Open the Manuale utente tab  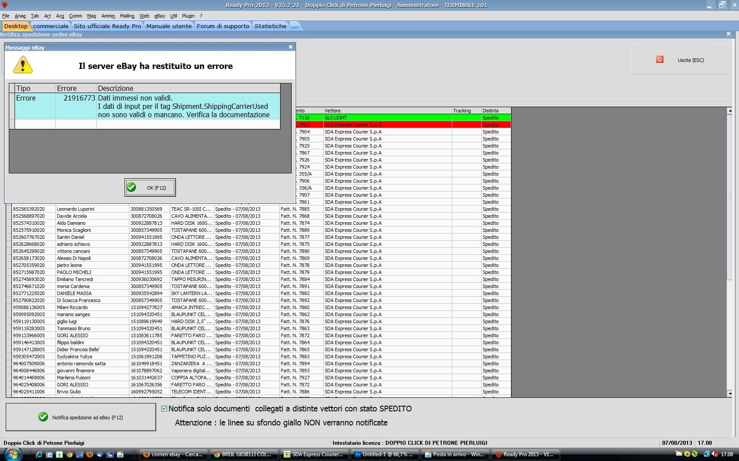click(169, 26)
